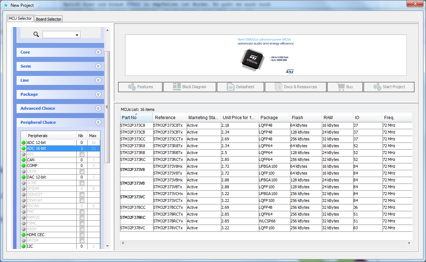Expand the Serie filter section
Screen dimensions: 426x262
[x=98, y=66]
